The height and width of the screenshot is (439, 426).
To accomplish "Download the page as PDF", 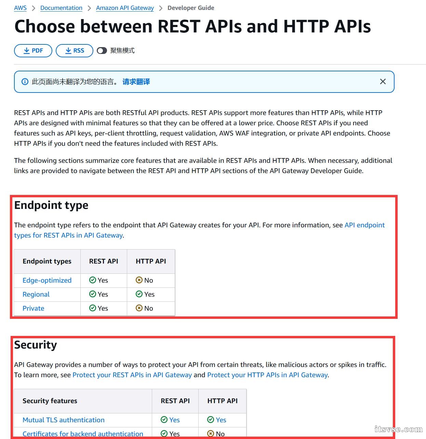I will tap(33, 51).
